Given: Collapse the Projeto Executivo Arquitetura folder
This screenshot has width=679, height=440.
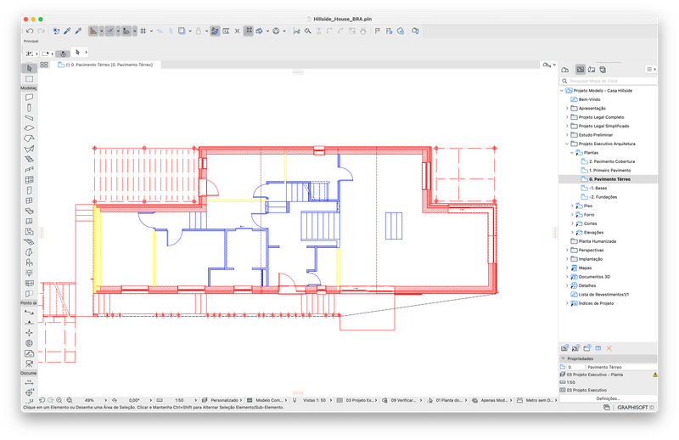Looking at the screenshot, I should tap(567, 144).
